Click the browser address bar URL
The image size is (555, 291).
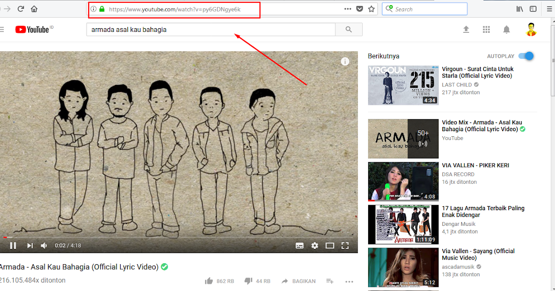pyautogui.click(x=174, y=9)
